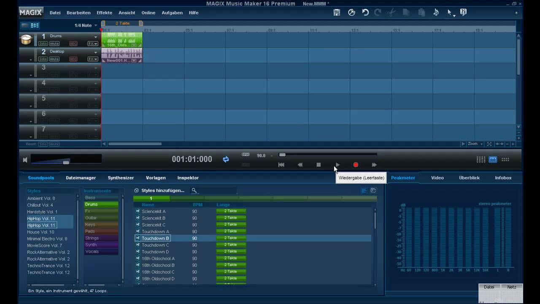Switch to the Synthesizer tab
540x304 pixels.
[x=121, y=178]
